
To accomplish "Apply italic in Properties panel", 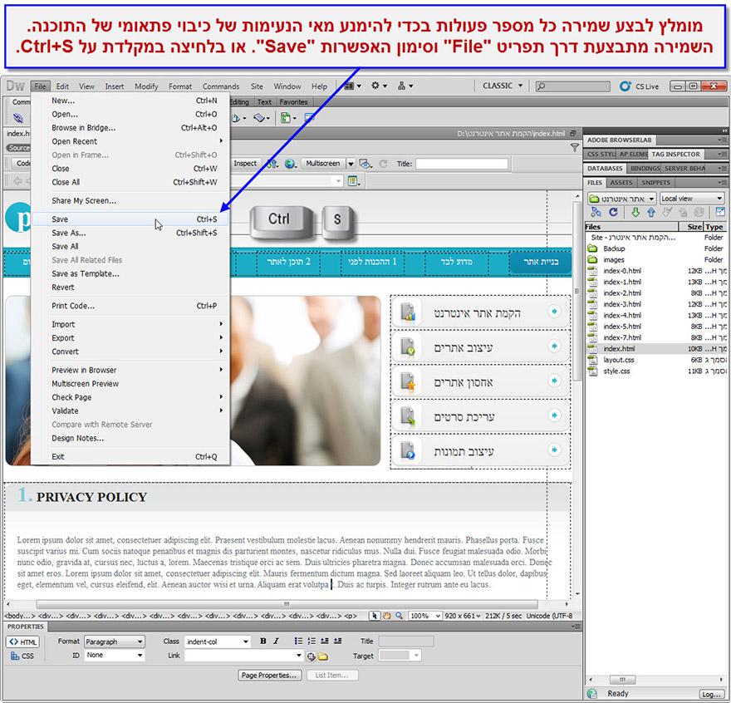I will tap(276, 642).
